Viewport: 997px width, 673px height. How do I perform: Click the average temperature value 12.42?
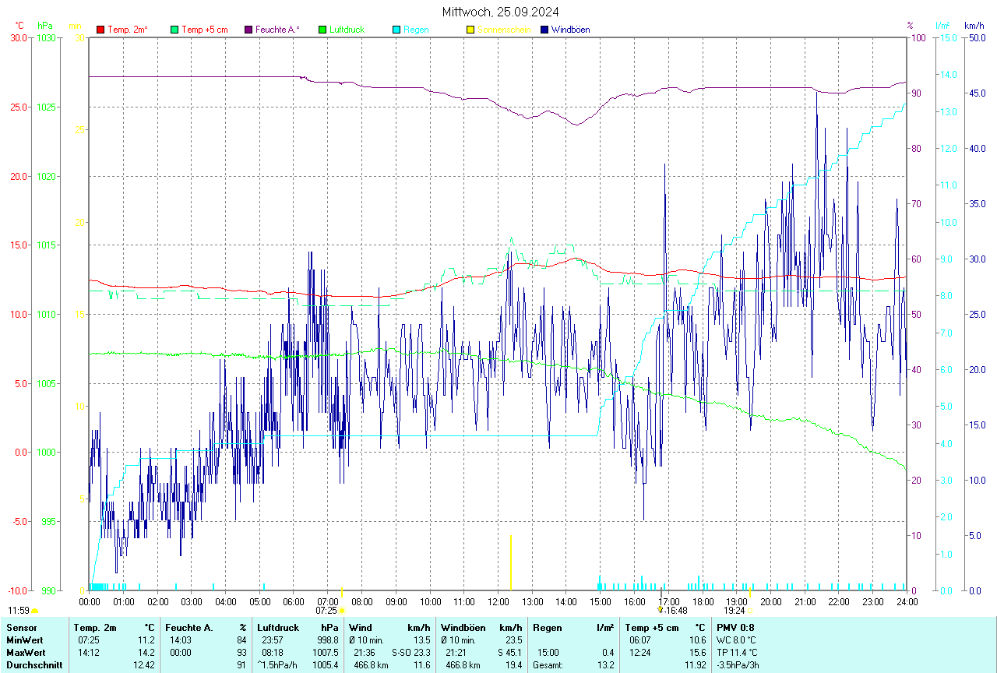click(x=145, y=664)
